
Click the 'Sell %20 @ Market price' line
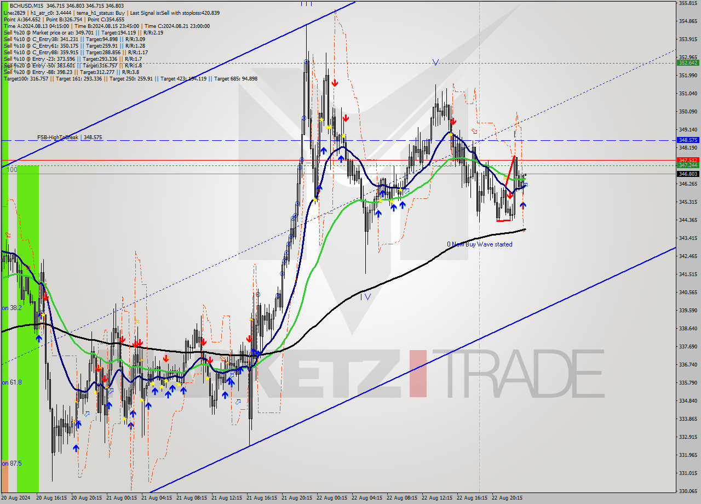83,32
